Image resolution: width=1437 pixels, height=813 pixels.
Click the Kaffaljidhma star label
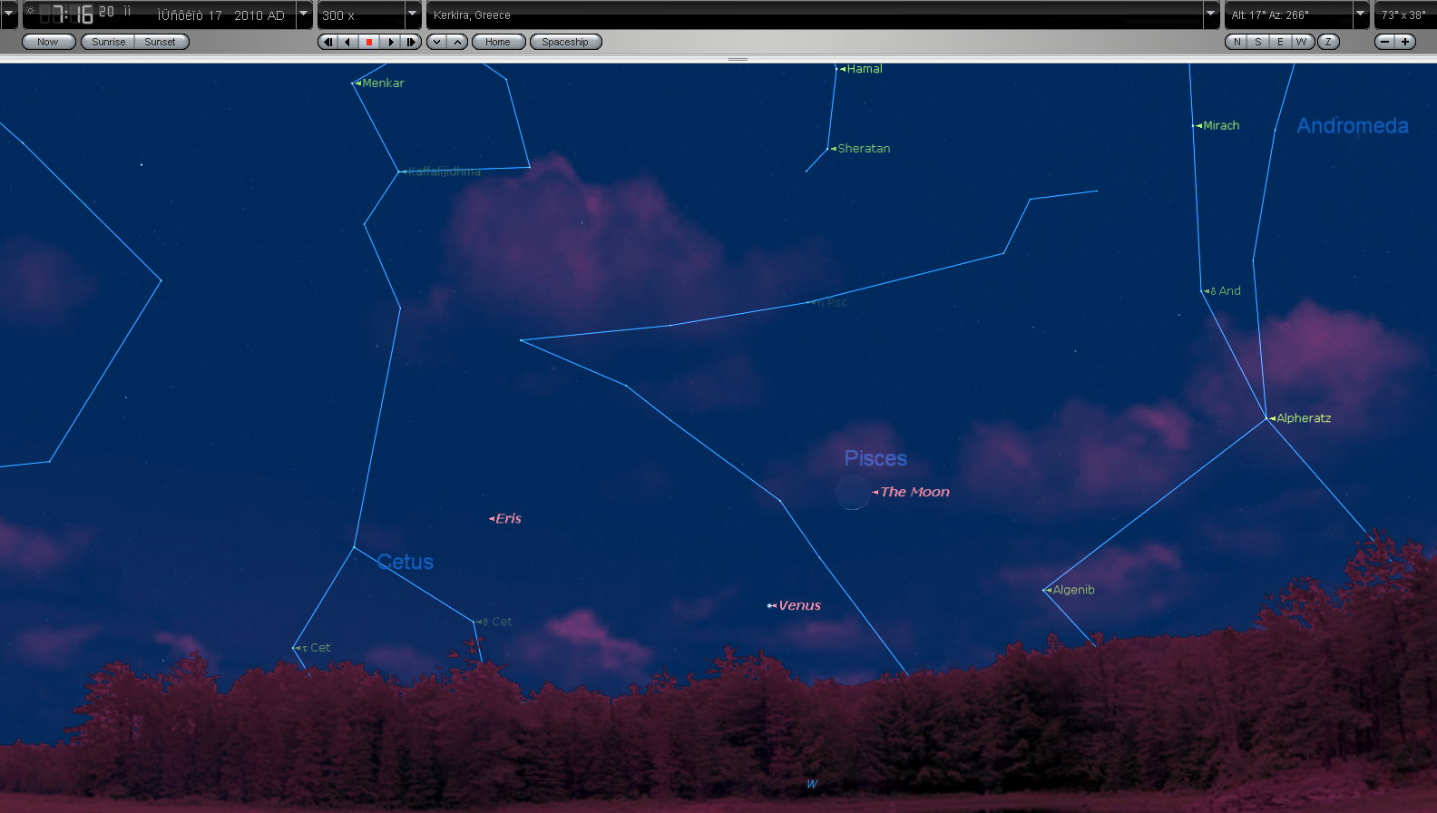tap(445, 171)
